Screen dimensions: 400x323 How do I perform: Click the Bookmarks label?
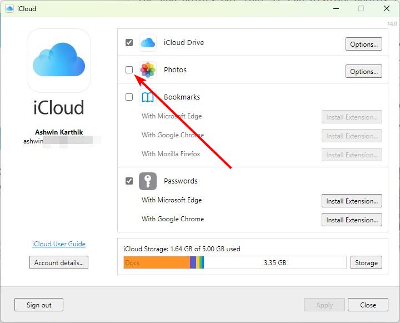pos(182,97)
